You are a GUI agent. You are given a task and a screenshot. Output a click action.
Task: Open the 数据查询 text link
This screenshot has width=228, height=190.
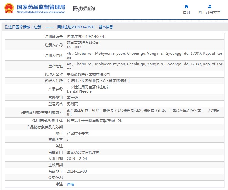pos(87,9)
